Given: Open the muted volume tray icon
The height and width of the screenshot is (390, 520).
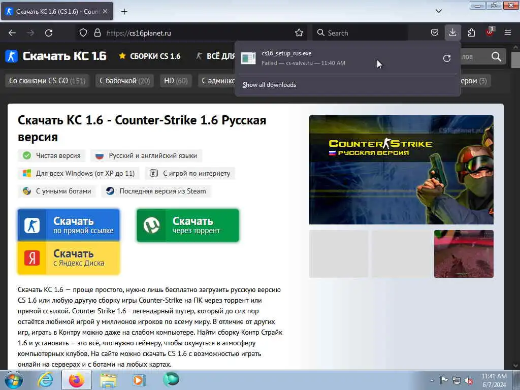Looking at the screenshot, I should [x=469, y=381].
